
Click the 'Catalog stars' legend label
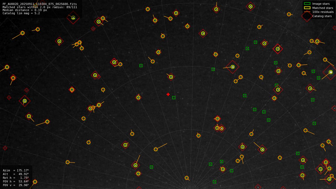tap(322, 16)
